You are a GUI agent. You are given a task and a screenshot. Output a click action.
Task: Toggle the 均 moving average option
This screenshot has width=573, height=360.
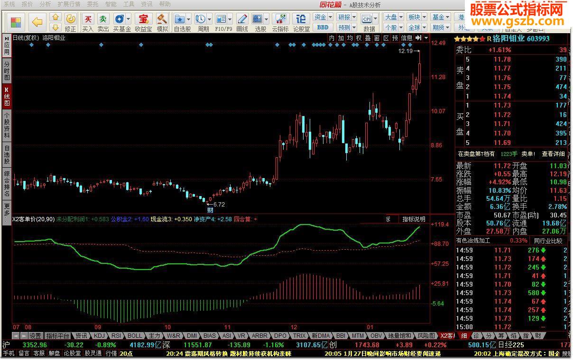click(350, 38)
